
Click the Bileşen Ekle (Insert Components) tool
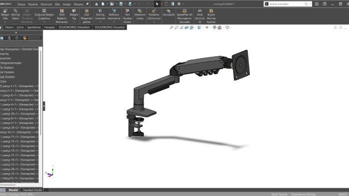[x=5, y=14]
